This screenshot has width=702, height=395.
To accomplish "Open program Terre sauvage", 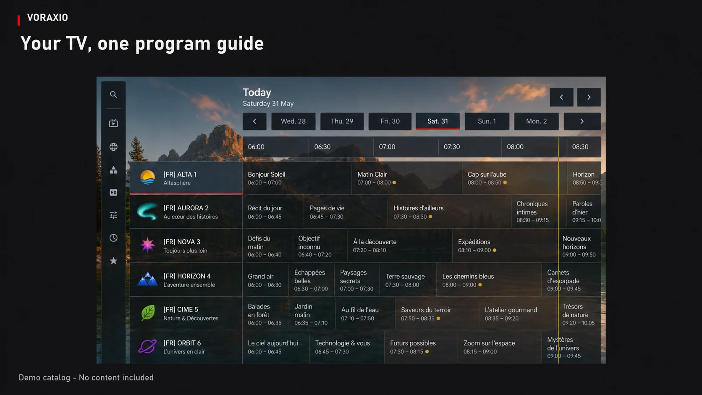I will point(408,280).
